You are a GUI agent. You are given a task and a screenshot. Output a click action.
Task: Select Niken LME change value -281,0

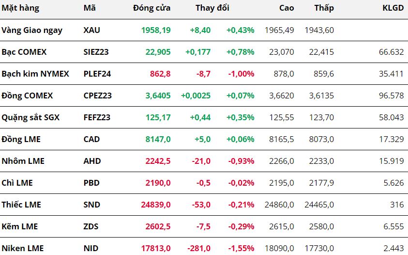point(199,248)
